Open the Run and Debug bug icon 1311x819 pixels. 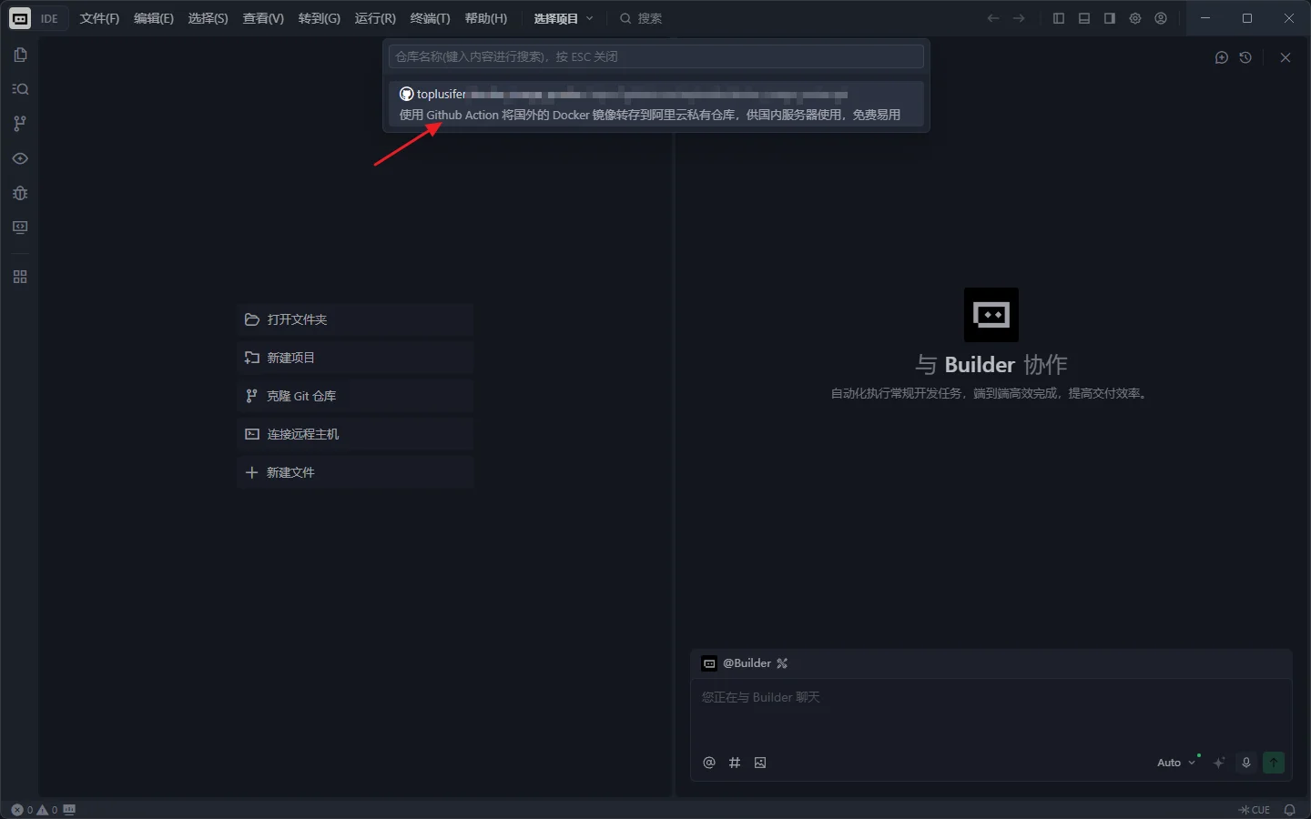pos(20,193)
